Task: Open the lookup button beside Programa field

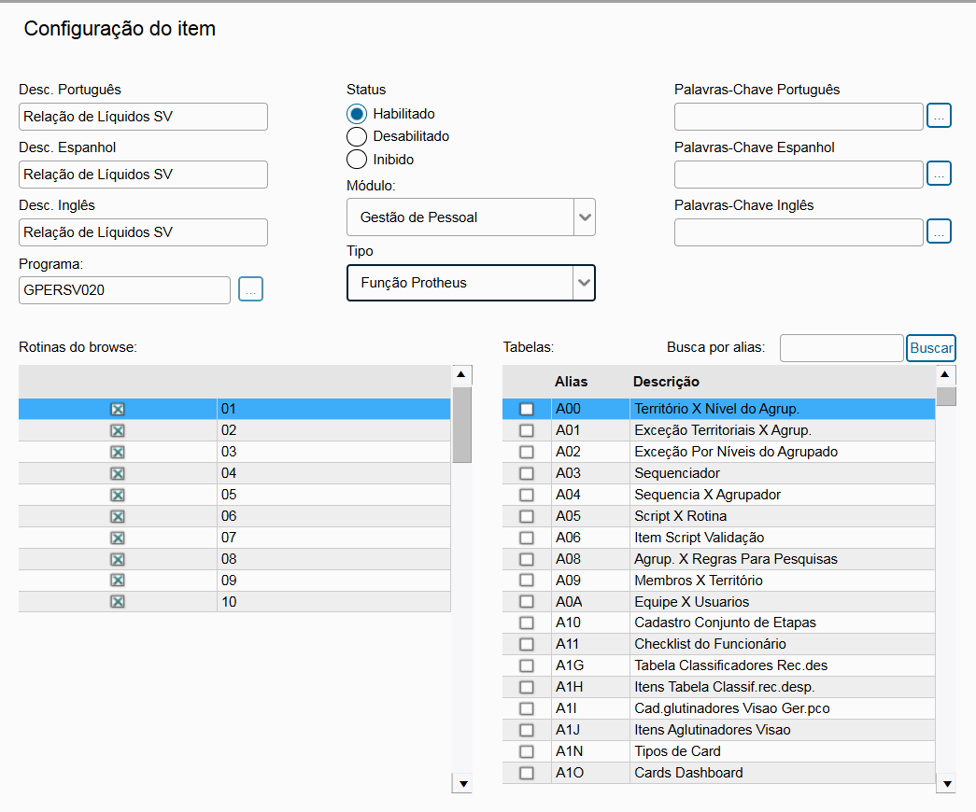Action: (251, 289)
